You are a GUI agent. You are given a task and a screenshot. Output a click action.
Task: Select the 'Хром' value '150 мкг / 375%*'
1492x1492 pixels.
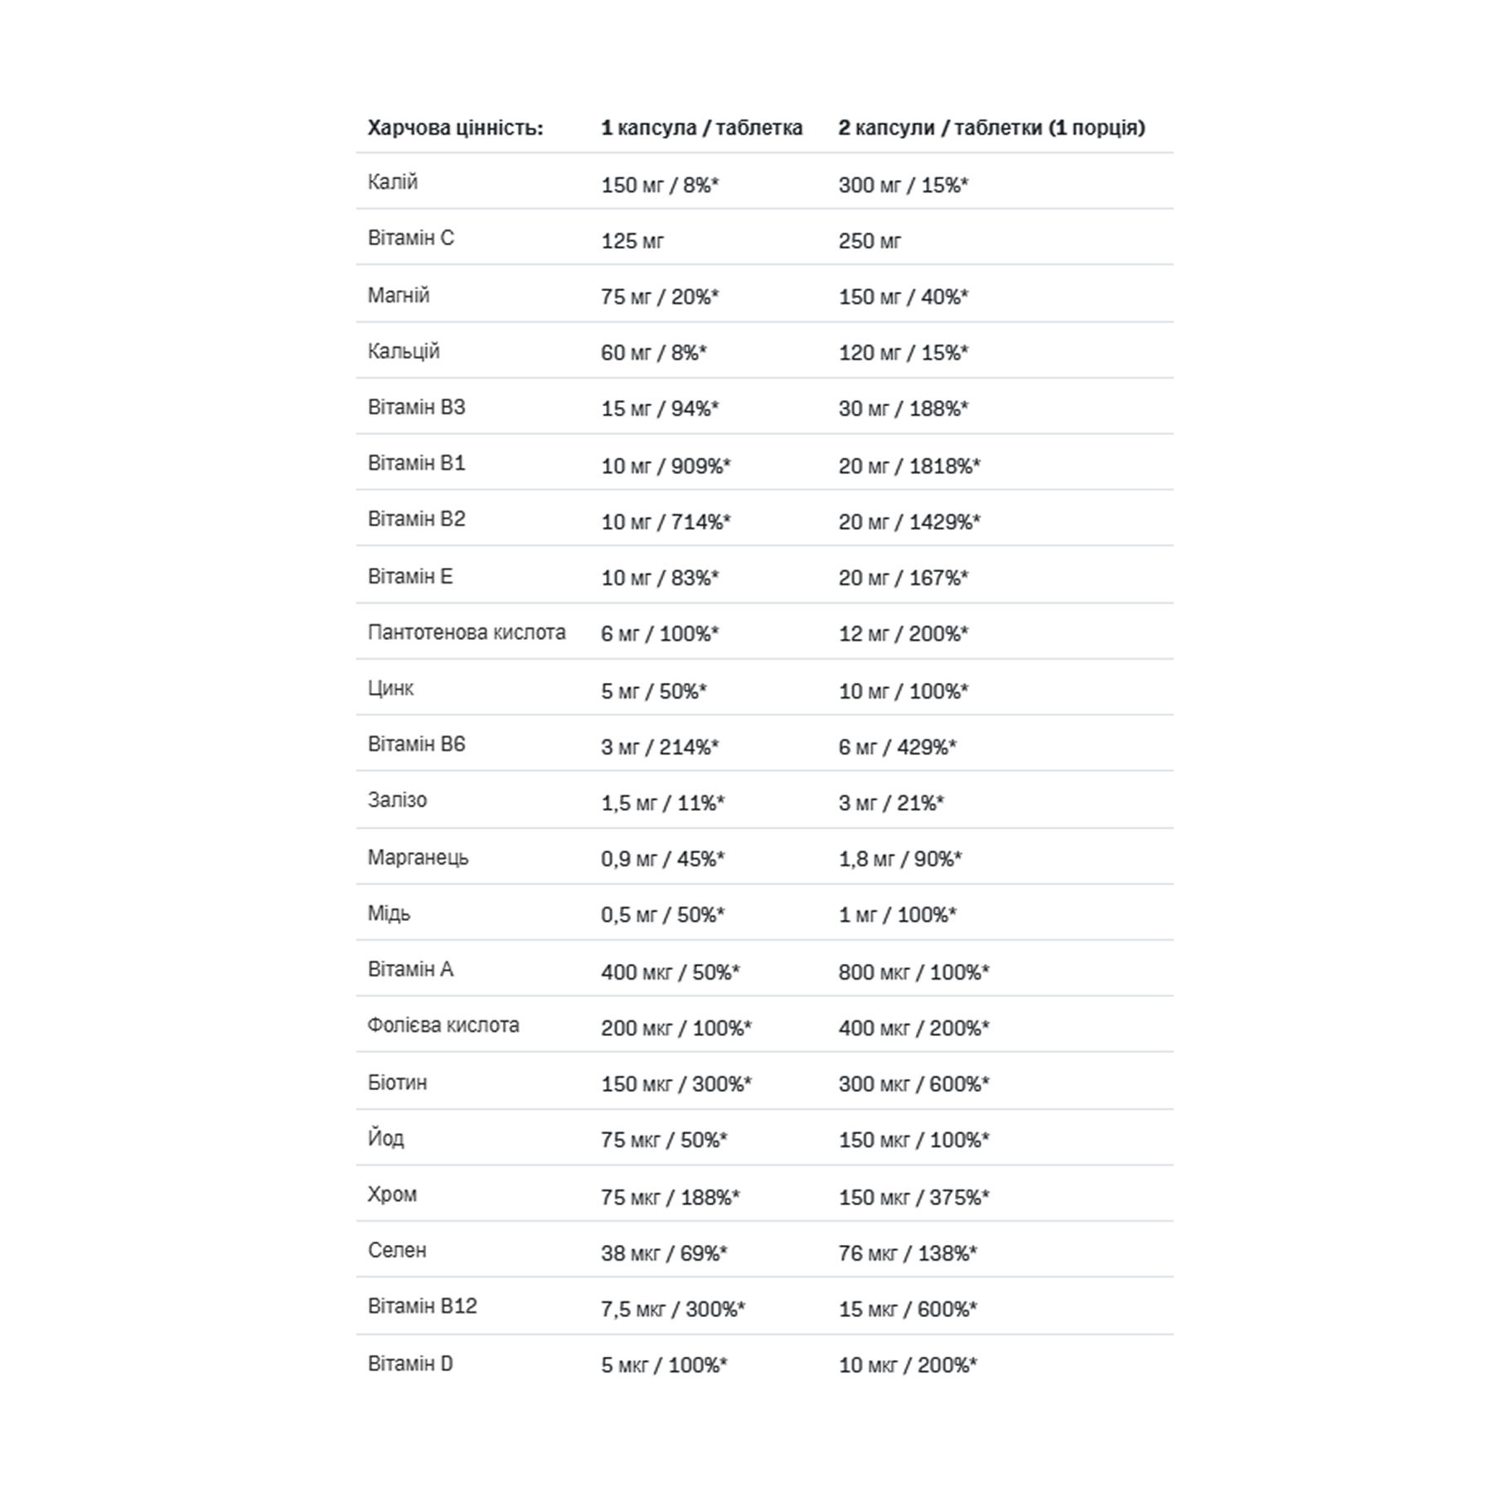[913, 1197]
